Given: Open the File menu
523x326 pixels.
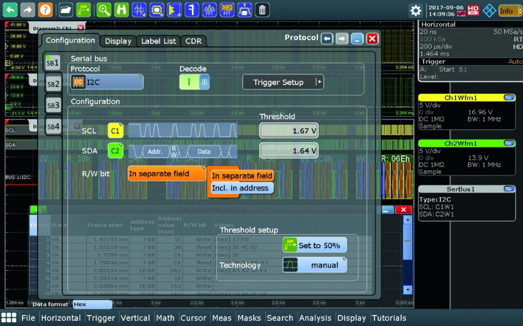Looking at the screenshot, I should point(28,318).
